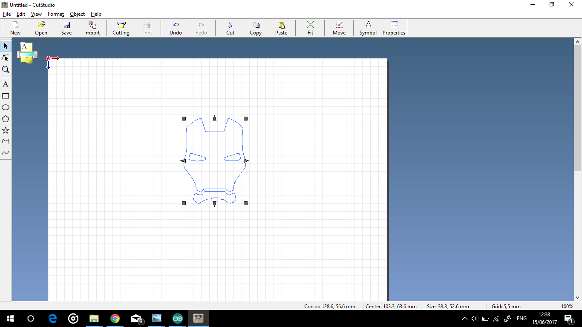Open the Edit menu
This screenshot has height=327, width=582.
pos(21,14)
